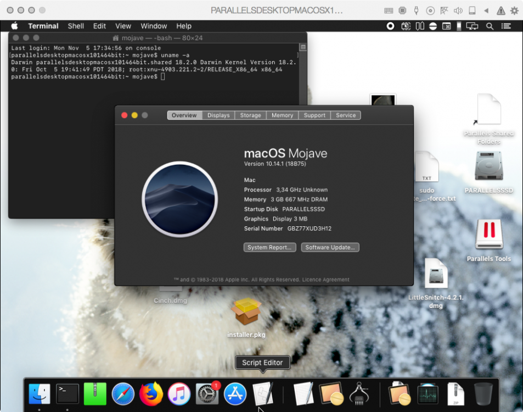Image resolution: width=523 pixels, height=412 pixels.
Task: Open the App Store dock icon
Action: (x=235, y=394)
